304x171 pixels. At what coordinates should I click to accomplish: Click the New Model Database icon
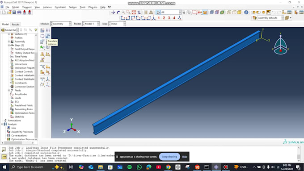4,13
